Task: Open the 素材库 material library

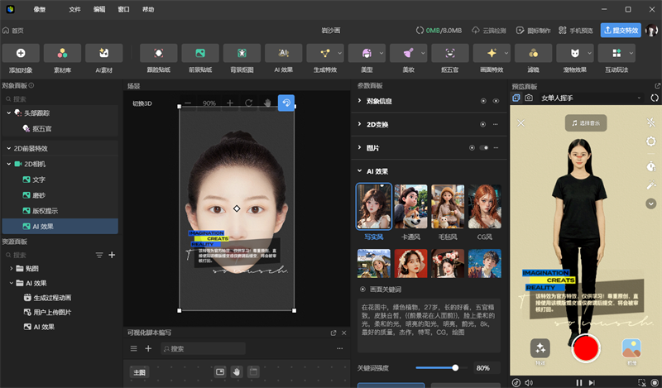Action: tap(62, 53)
